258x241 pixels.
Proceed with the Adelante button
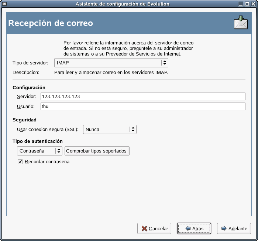[234, 228]
